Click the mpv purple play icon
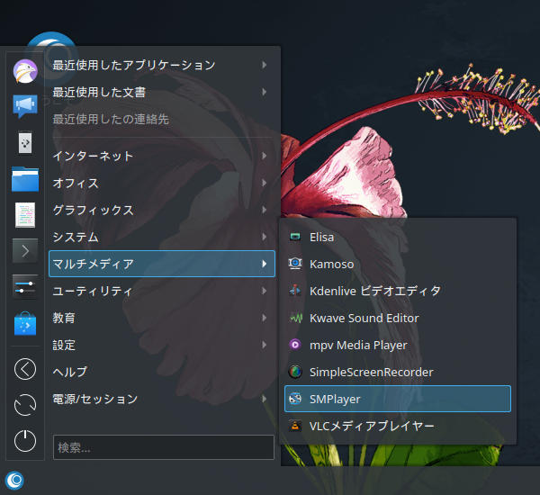The width and height of the screenshot is (540, 495). (x=295, y=345)
